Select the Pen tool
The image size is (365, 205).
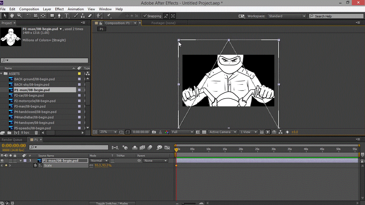[x=59, y=16]
